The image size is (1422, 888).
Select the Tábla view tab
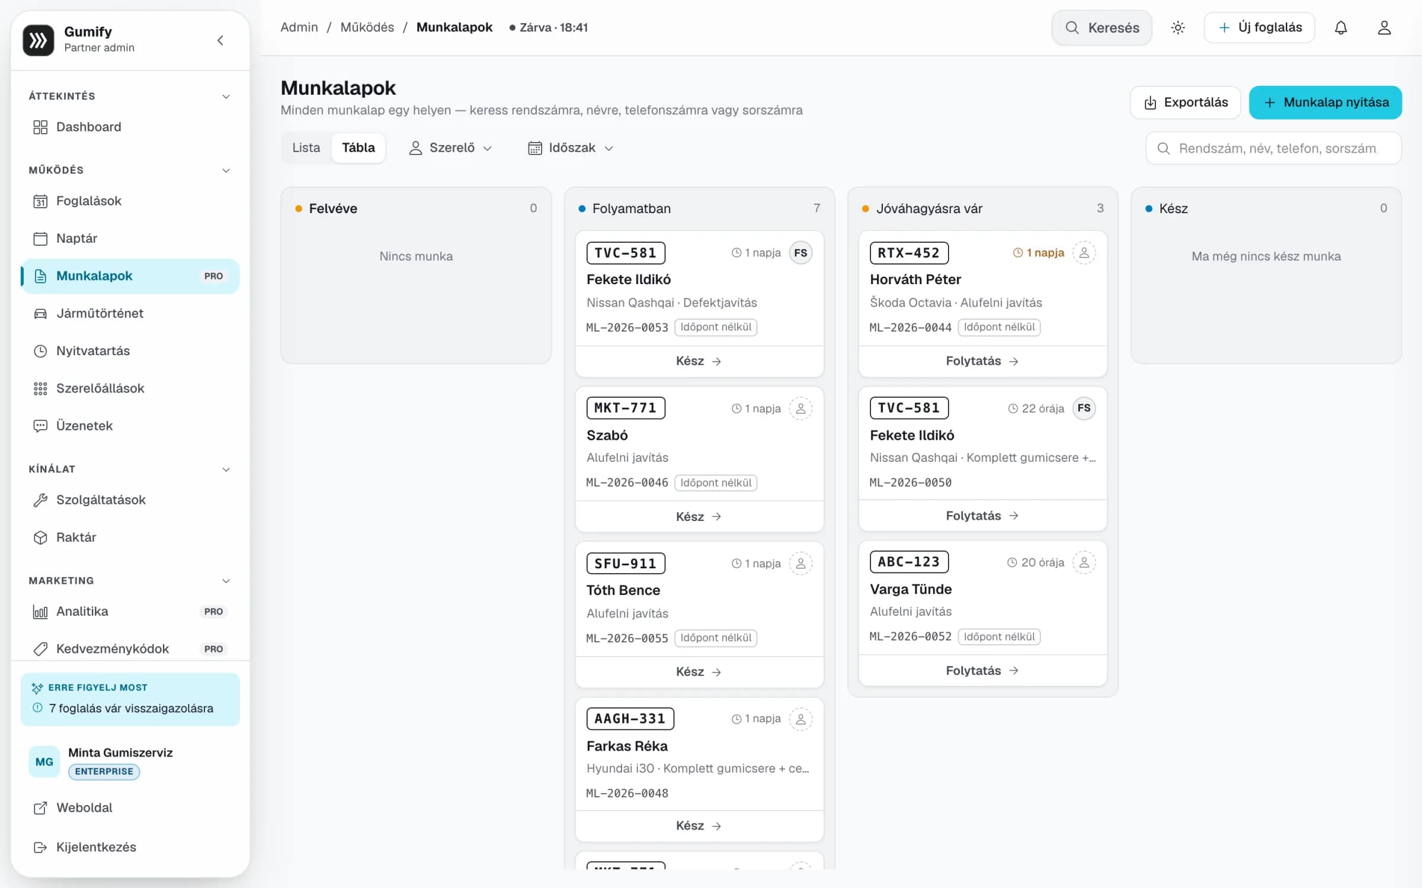pyautogui.click(x=358, y=148)
